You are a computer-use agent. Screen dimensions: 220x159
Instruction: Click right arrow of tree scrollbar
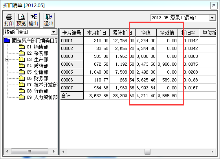(x=54, y=152)
